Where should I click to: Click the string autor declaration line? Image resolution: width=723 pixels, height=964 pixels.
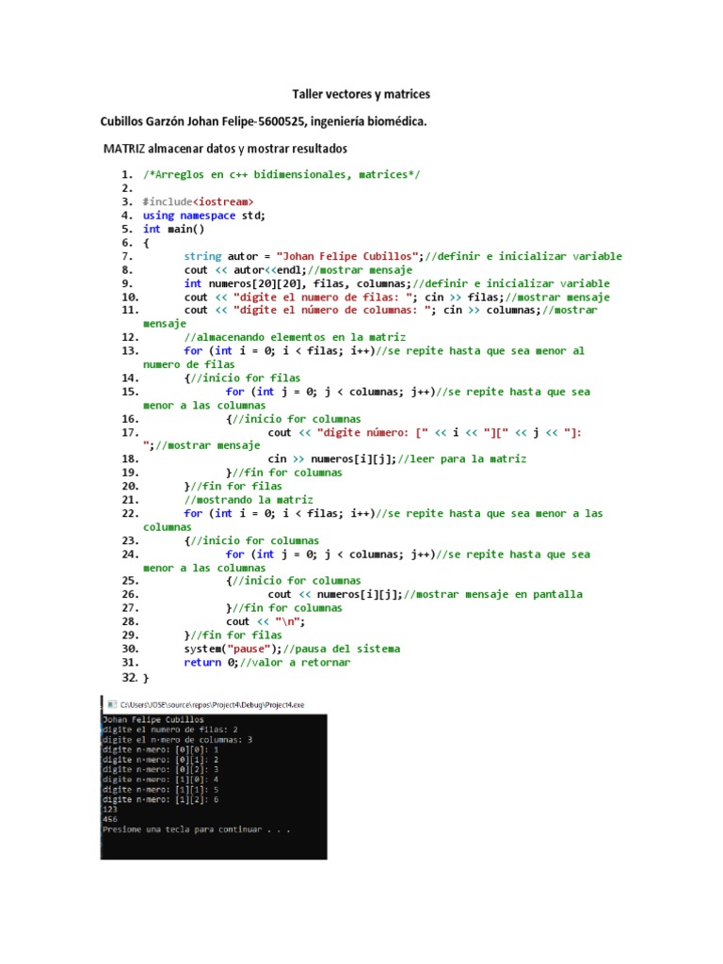click(403, 256)
